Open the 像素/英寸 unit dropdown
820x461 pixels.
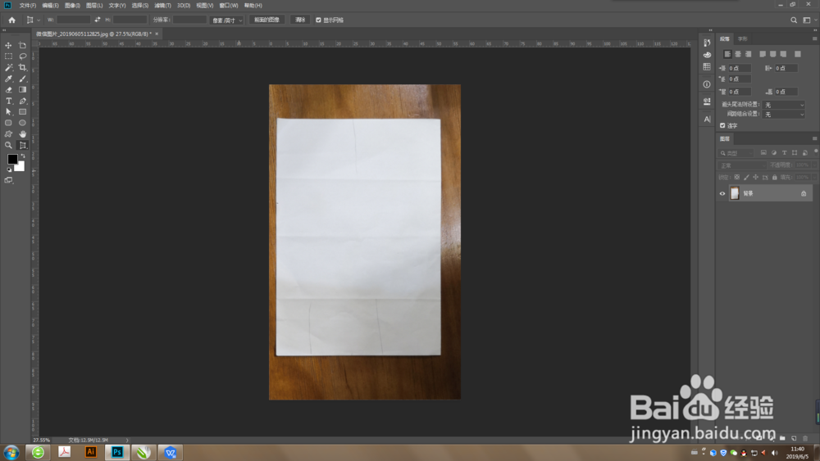point(226,20)
